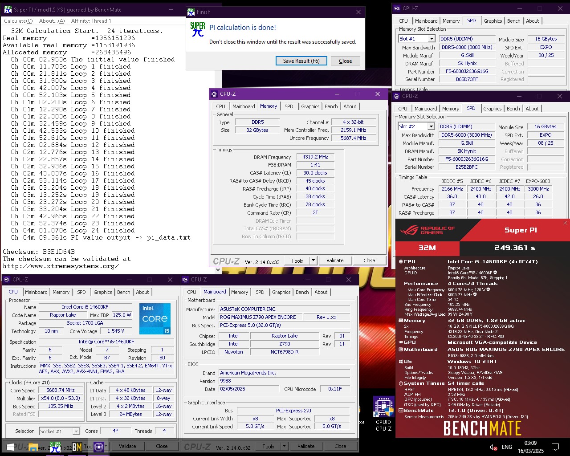Open the Memory tab in the Slot #2 SPD window
This screenshot has height=456, width=570.
tap(451, 109)
